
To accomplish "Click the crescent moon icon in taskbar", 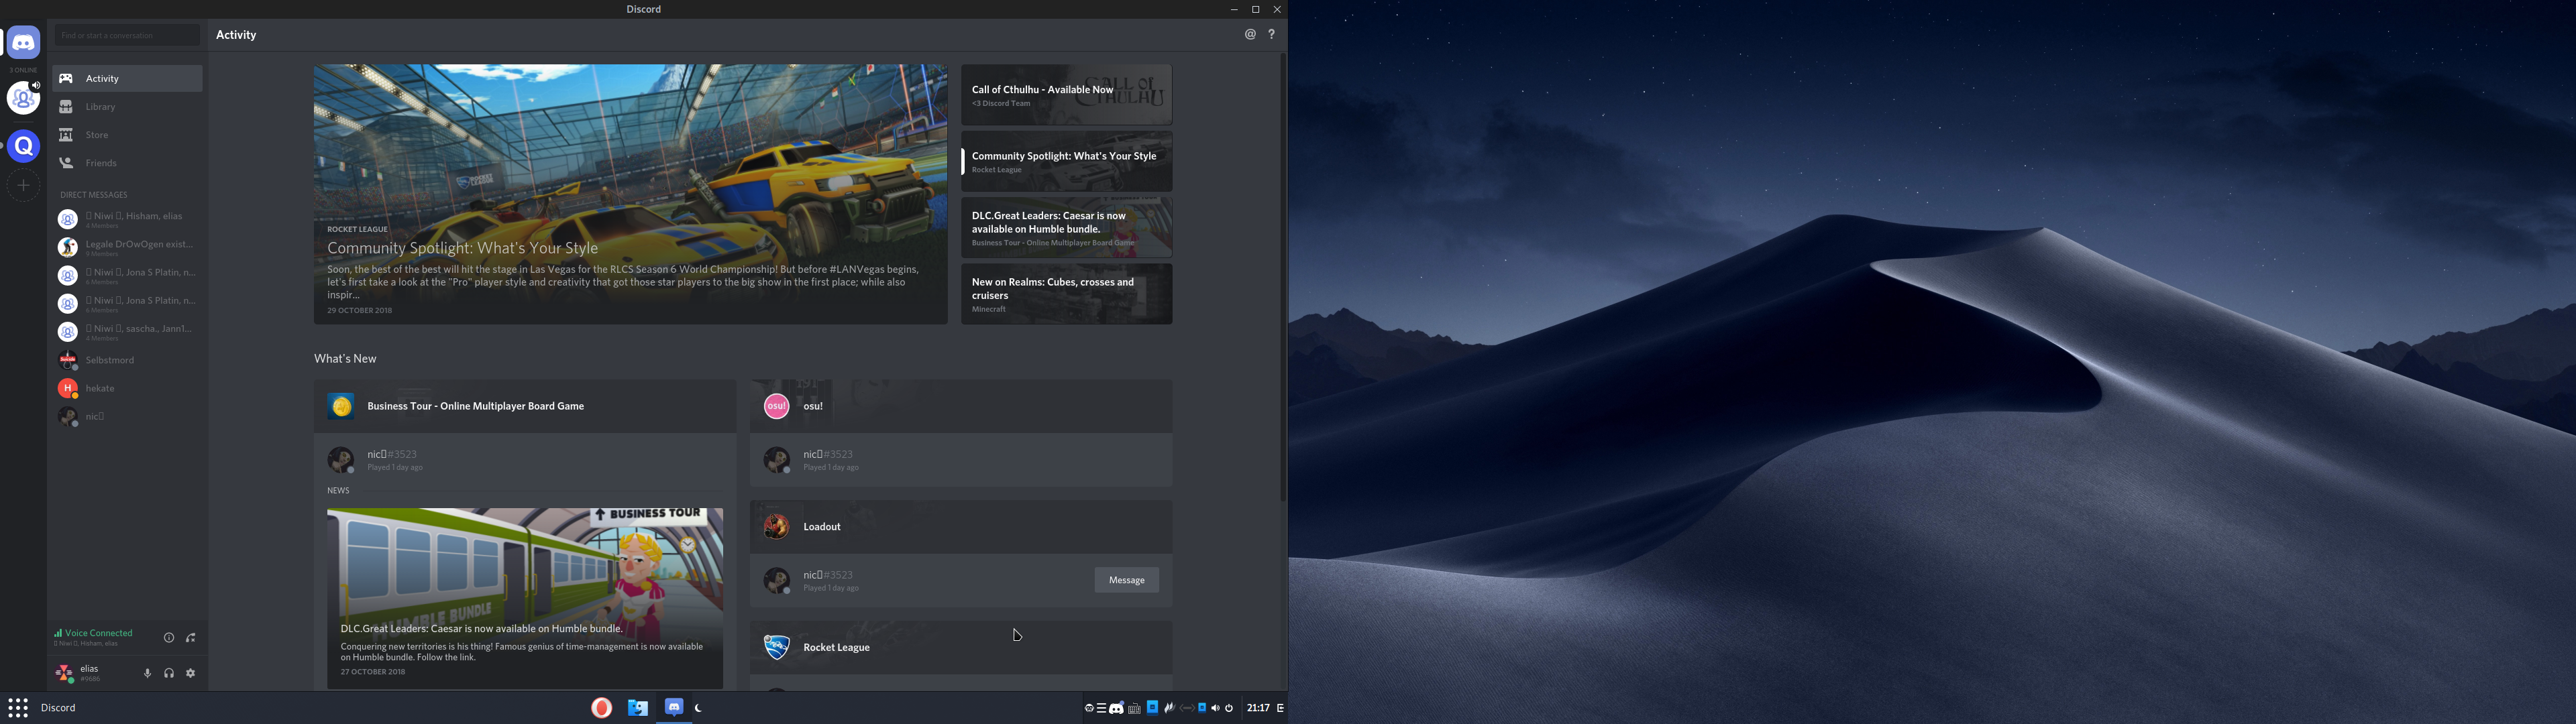I will [x=699, y=708].
